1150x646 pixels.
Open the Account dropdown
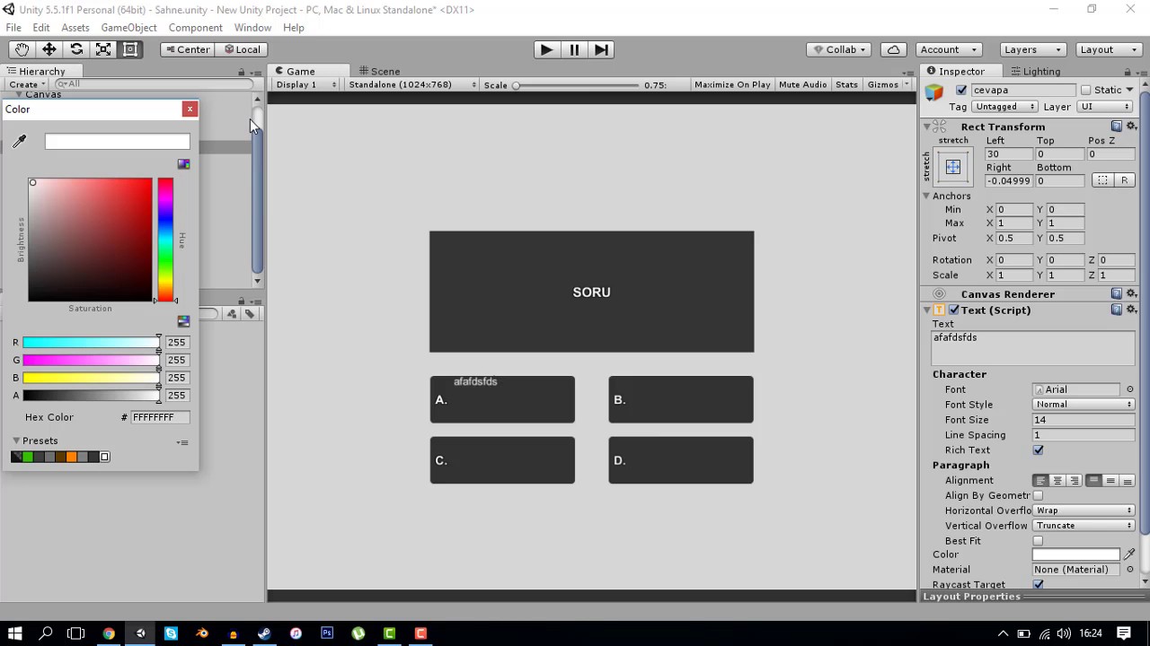coord(949,49)
